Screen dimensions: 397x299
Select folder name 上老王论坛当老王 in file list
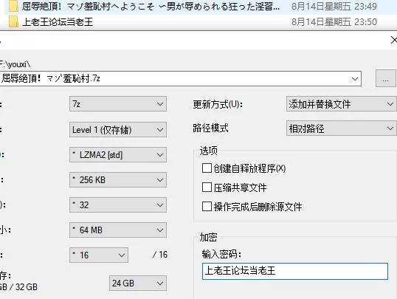click(x=58, y=22)
